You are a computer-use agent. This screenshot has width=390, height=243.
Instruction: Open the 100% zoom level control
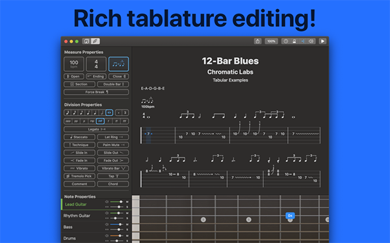click(271, 41)
